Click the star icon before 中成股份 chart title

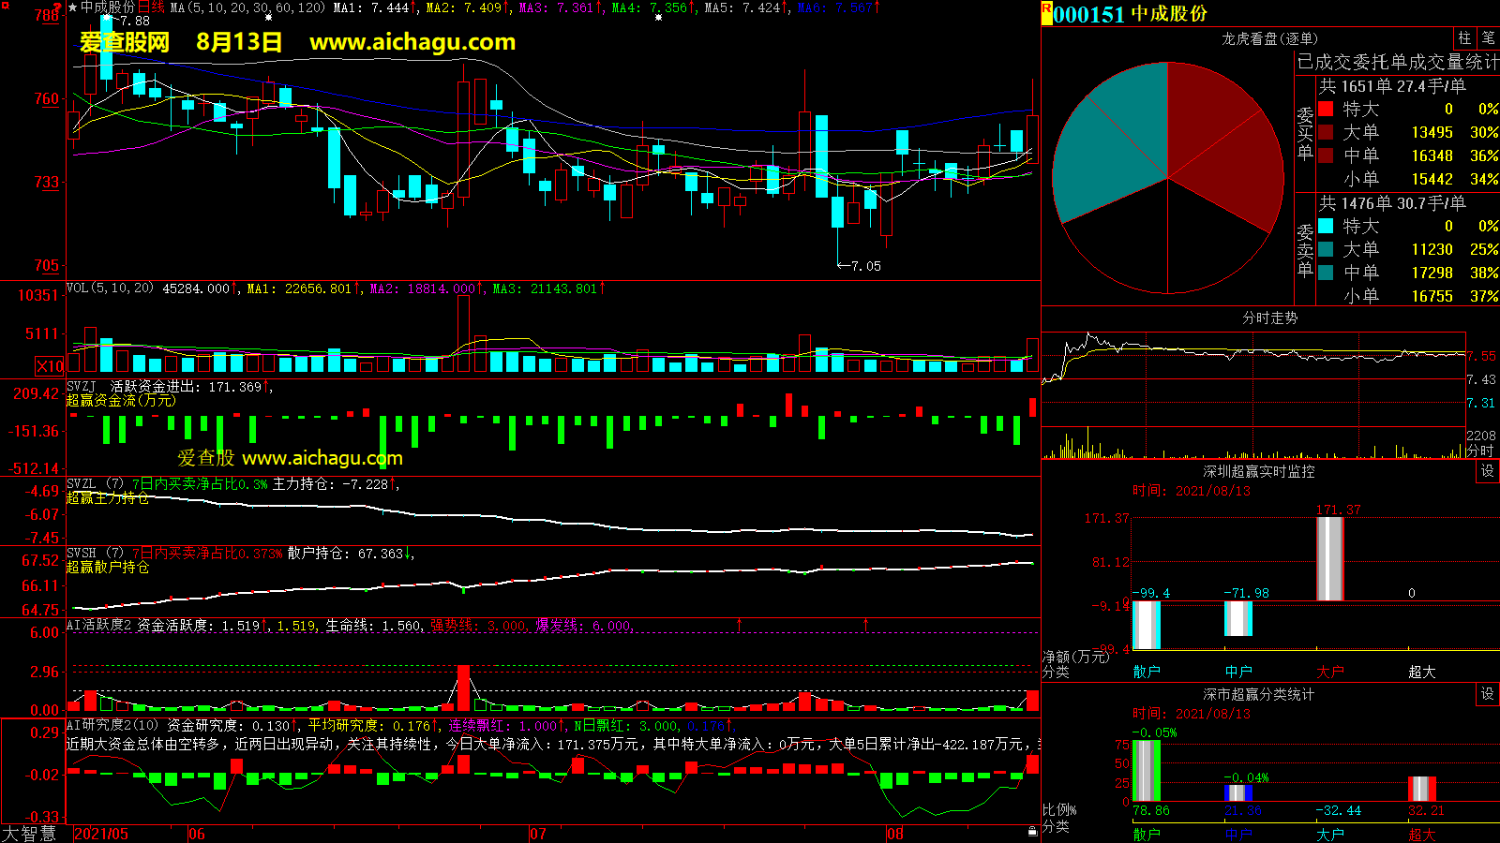[x=73, y=7]
